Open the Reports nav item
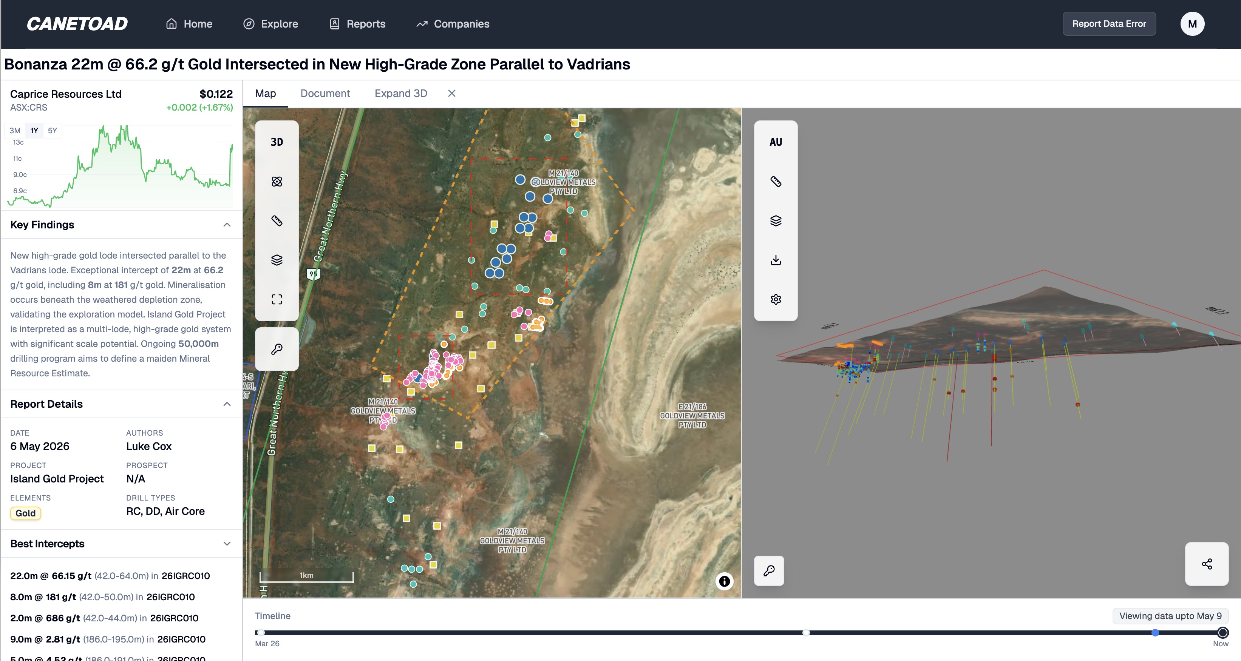Image resolution: width=1241 pixels, height=661 pixels. click(357, 23)
